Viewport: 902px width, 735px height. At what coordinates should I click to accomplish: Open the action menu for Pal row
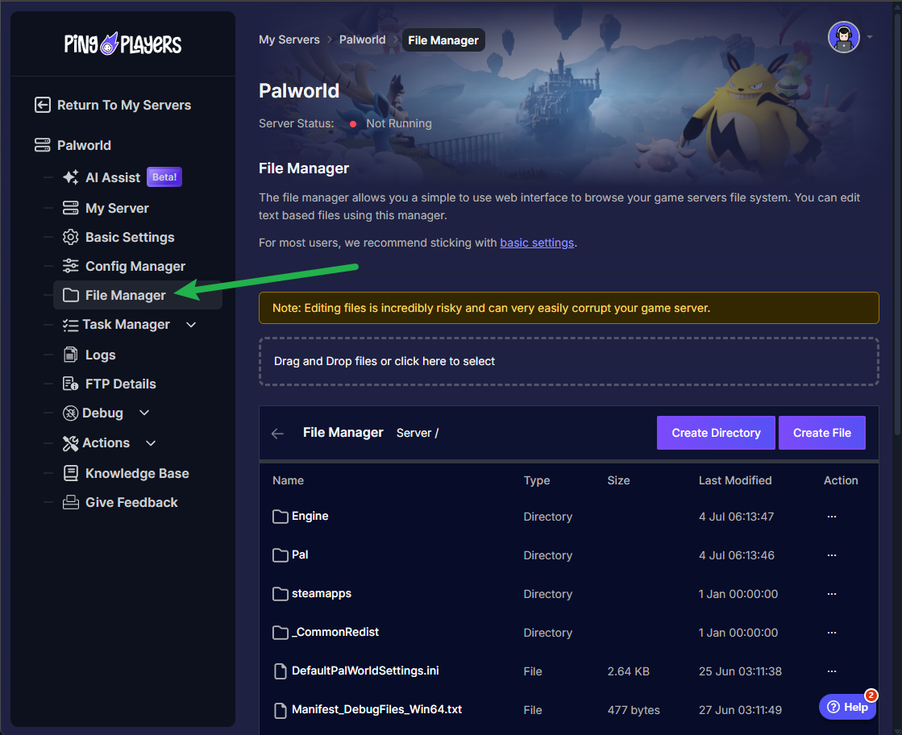[x=832, y=555]
